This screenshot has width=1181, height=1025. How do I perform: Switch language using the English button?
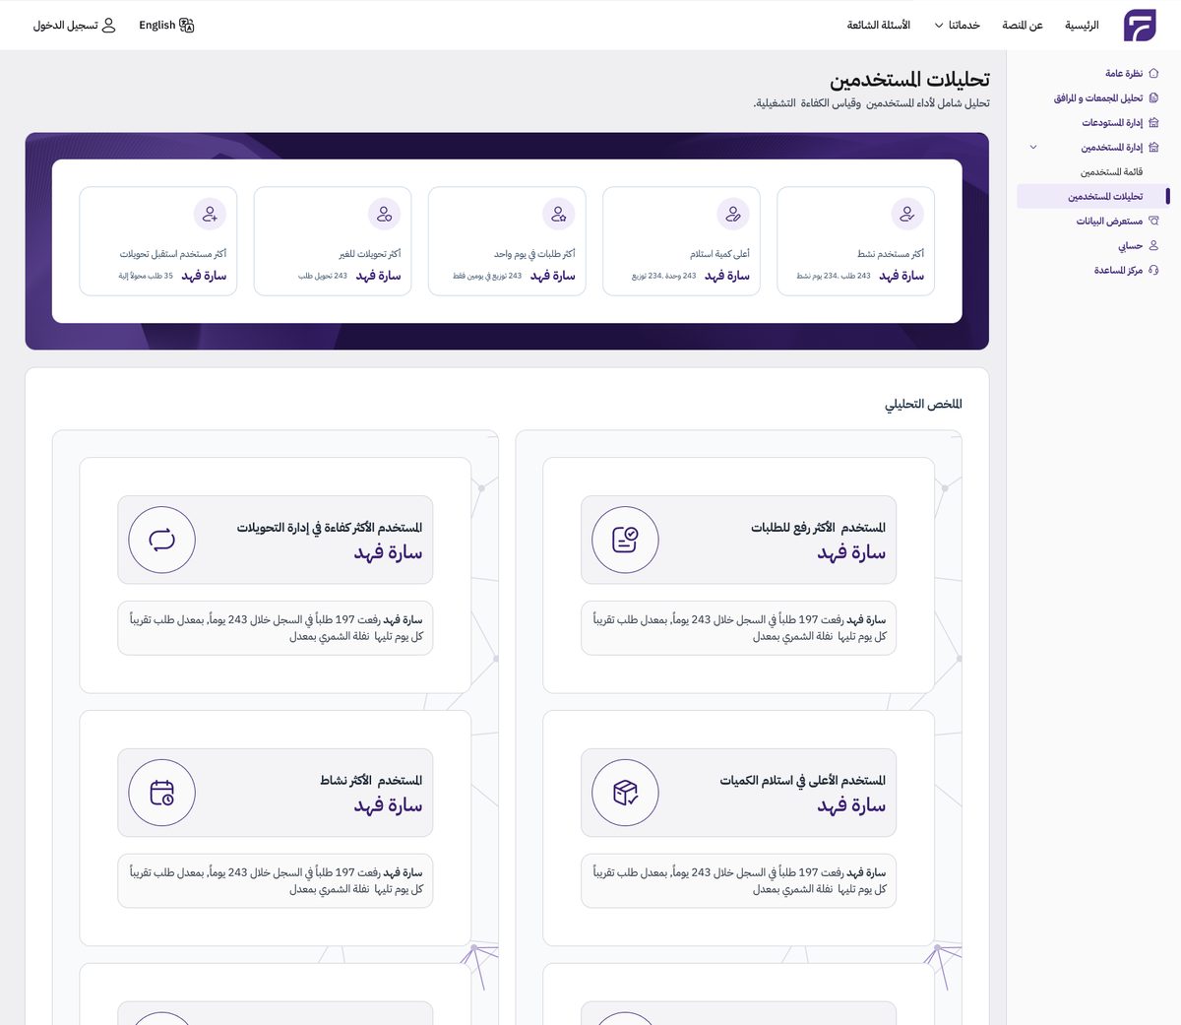[166, 26]
